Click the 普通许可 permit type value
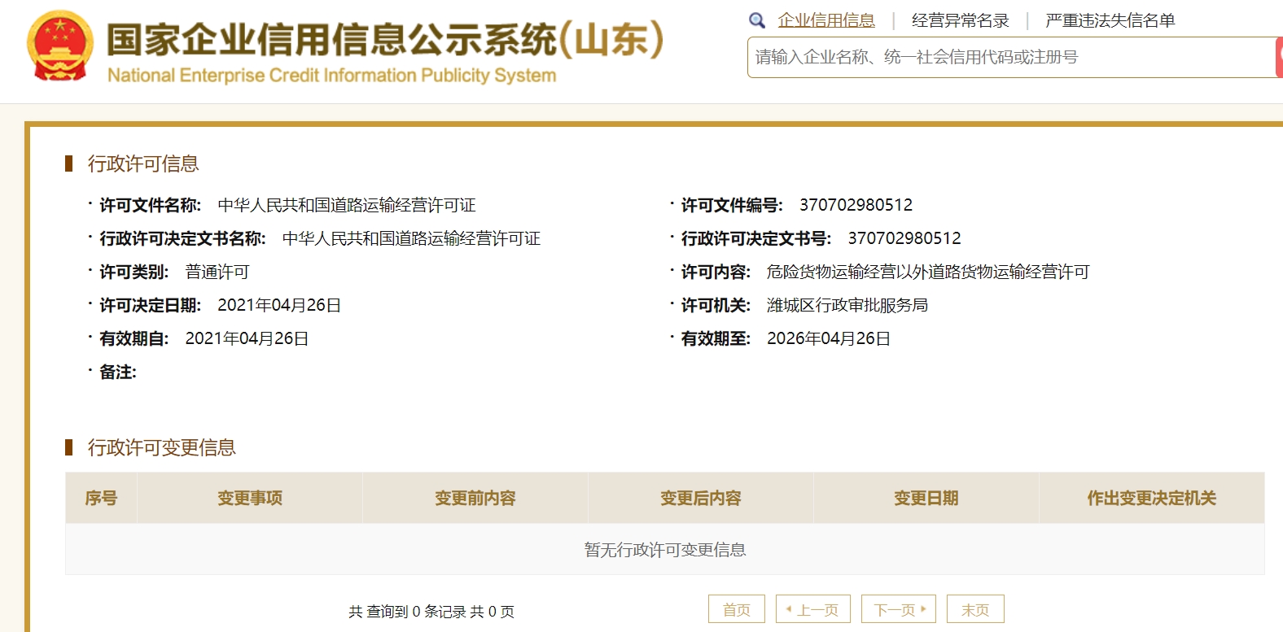 217,272
